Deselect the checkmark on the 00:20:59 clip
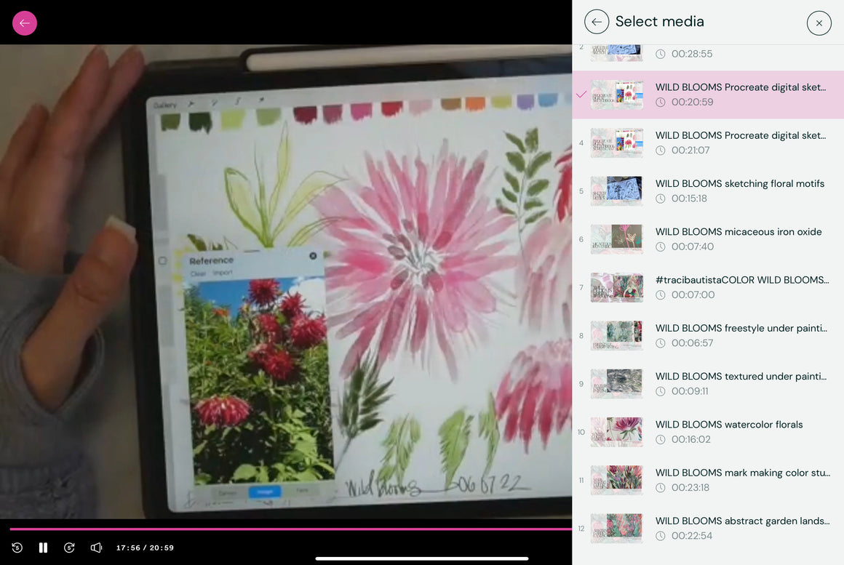 581,95
